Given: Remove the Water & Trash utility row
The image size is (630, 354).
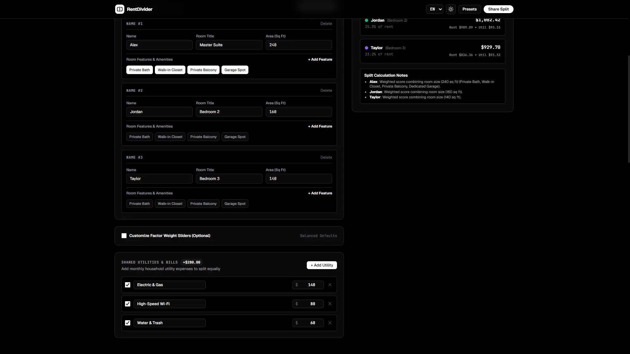Looking at the screenshot, I should point(330,323).
